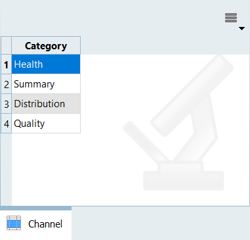Screen dimensions: 250x240
Task: Open the hamburger panel options menu
Action: [x=231, y=18]
